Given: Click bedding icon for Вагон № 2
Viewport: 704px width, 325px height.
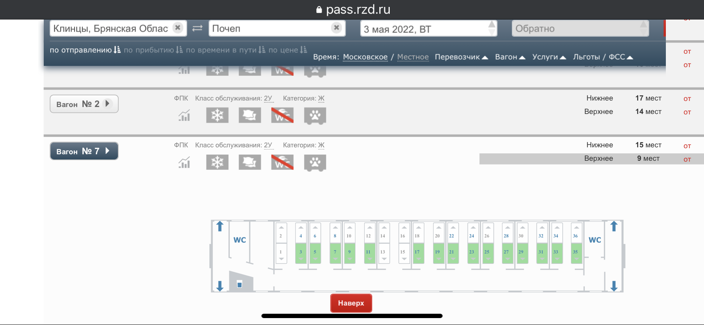Looking at the screenshot, I should (250, 115).
